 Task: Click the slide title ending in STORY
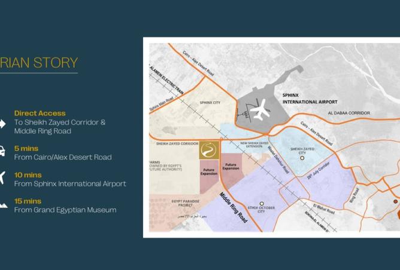39,62
